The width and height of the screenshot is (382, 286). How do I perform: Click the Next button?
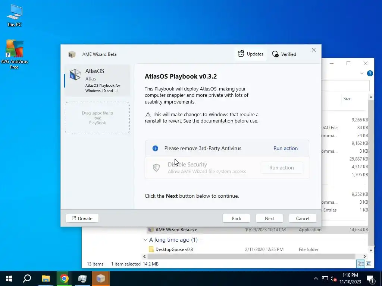coord(269,218)
